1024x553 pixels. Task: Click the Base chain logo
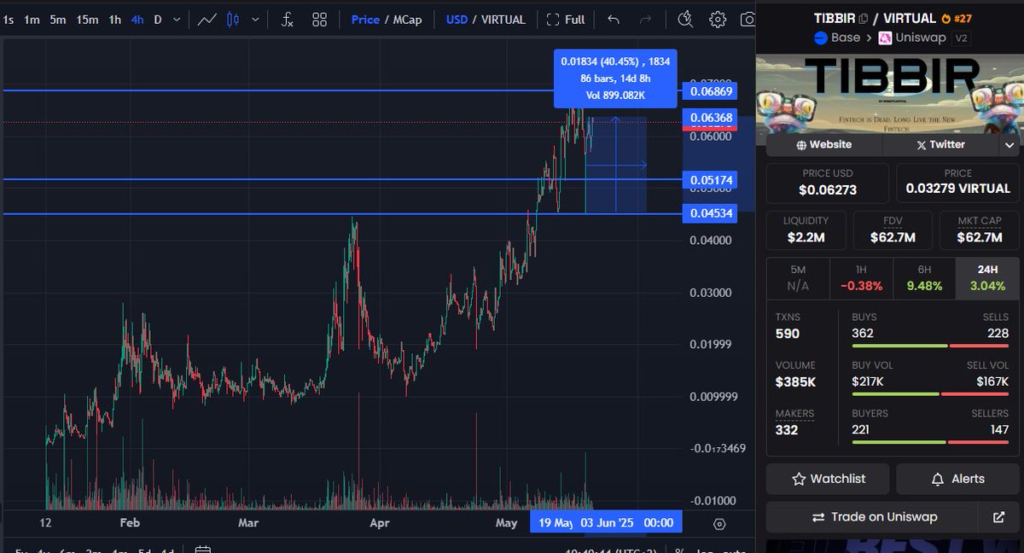[x=822, y=38]
